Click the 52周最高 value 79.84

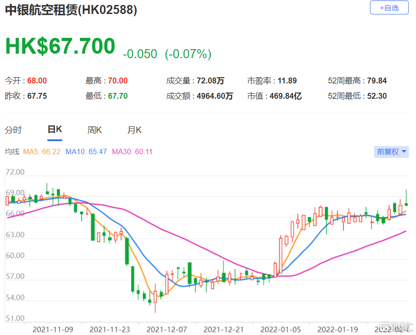377,81
